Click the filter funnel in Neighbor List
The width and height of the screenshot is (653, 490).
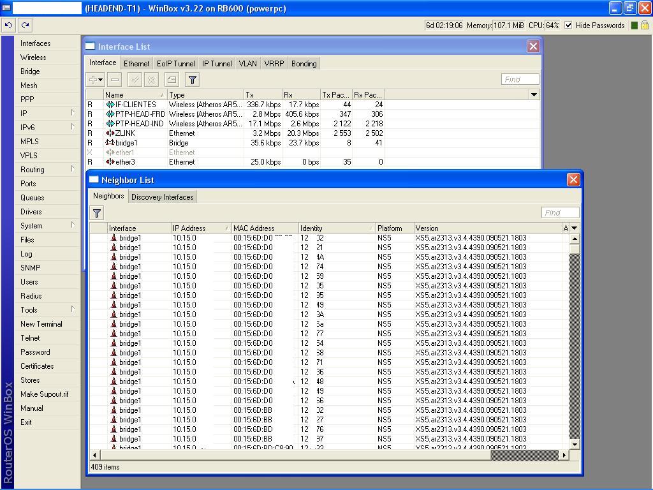coord(97,213)
